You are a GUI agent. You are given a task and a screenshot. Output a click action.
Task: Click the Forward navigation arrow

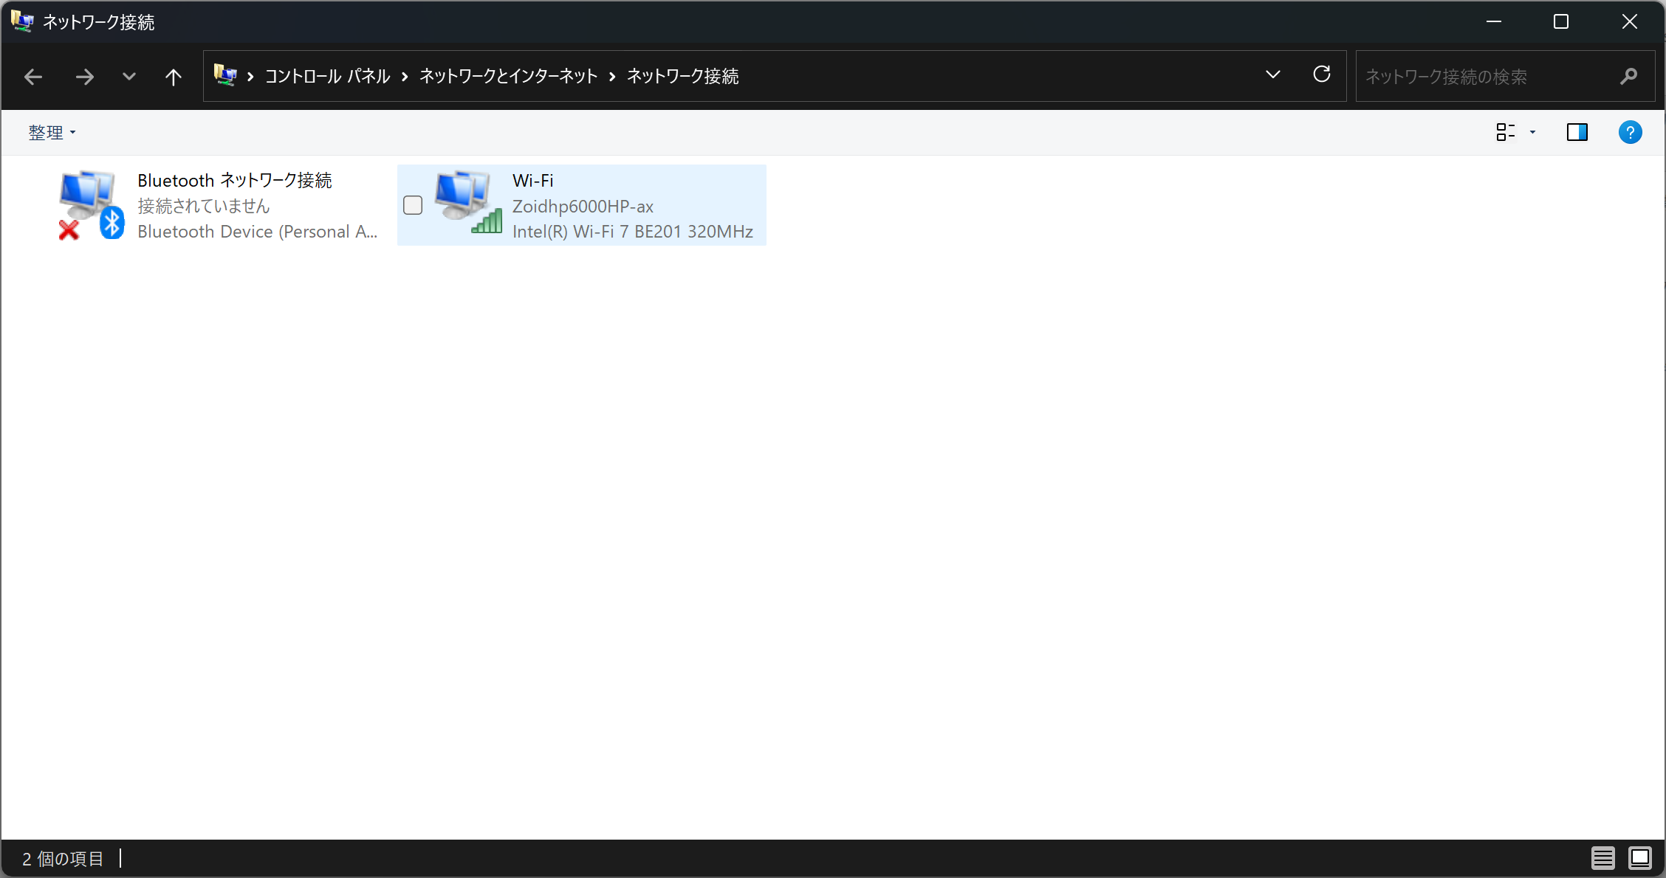tap(85, 77)
